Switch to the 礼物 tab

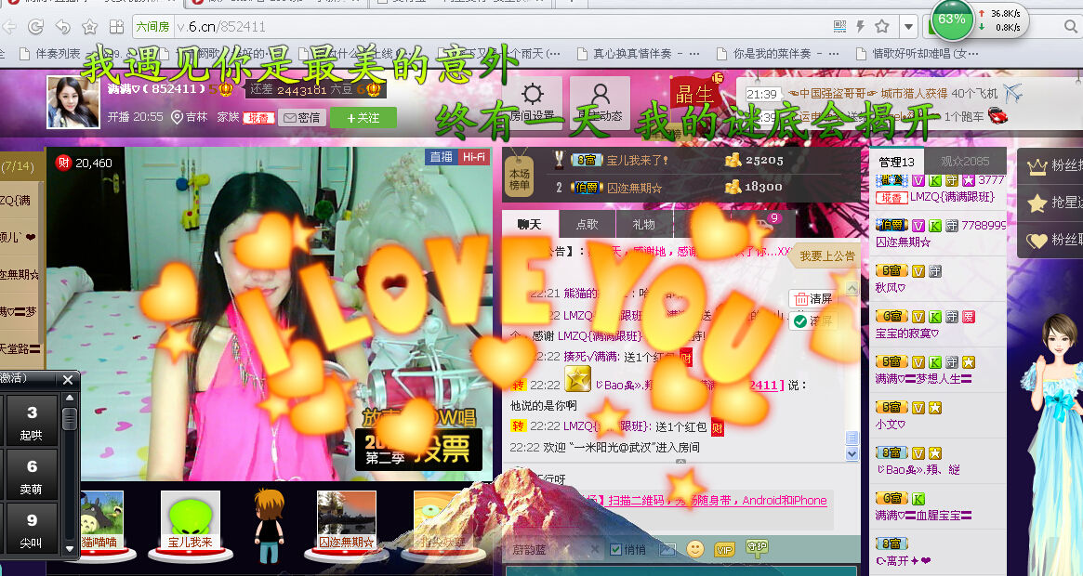pos(643,225)
